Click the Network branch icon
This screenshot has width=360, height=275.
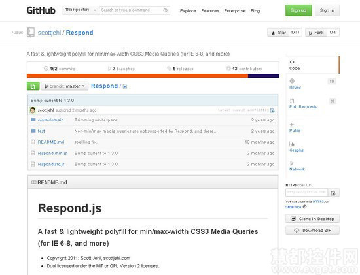coord(291,163)
